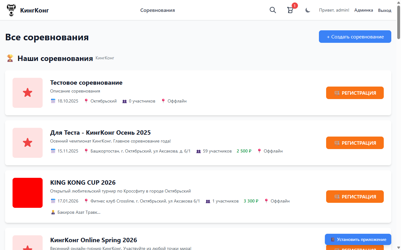This screenshot has width=401, height=250.
Task: Toggle dark mode with the moon icon
Action: [x=308, y=10]
